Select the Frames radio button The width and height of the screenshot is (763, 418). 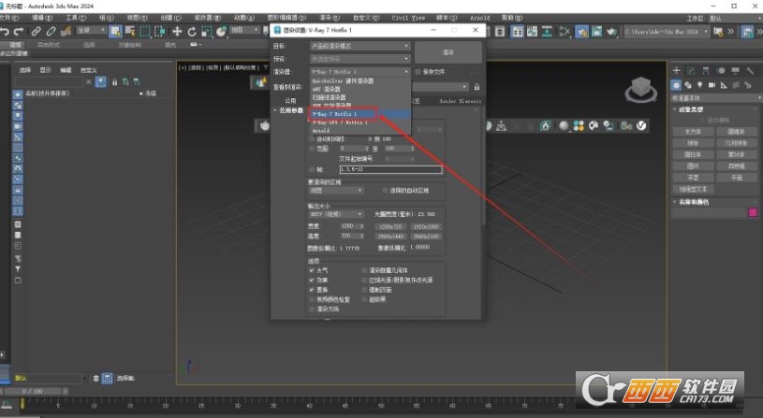point(312,169)
